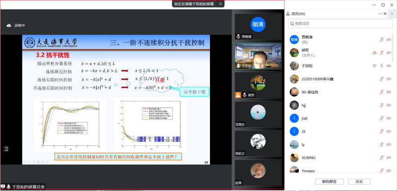
Task: Toggle microphone icon for 贾朝清 (我)
Action: 382,40
